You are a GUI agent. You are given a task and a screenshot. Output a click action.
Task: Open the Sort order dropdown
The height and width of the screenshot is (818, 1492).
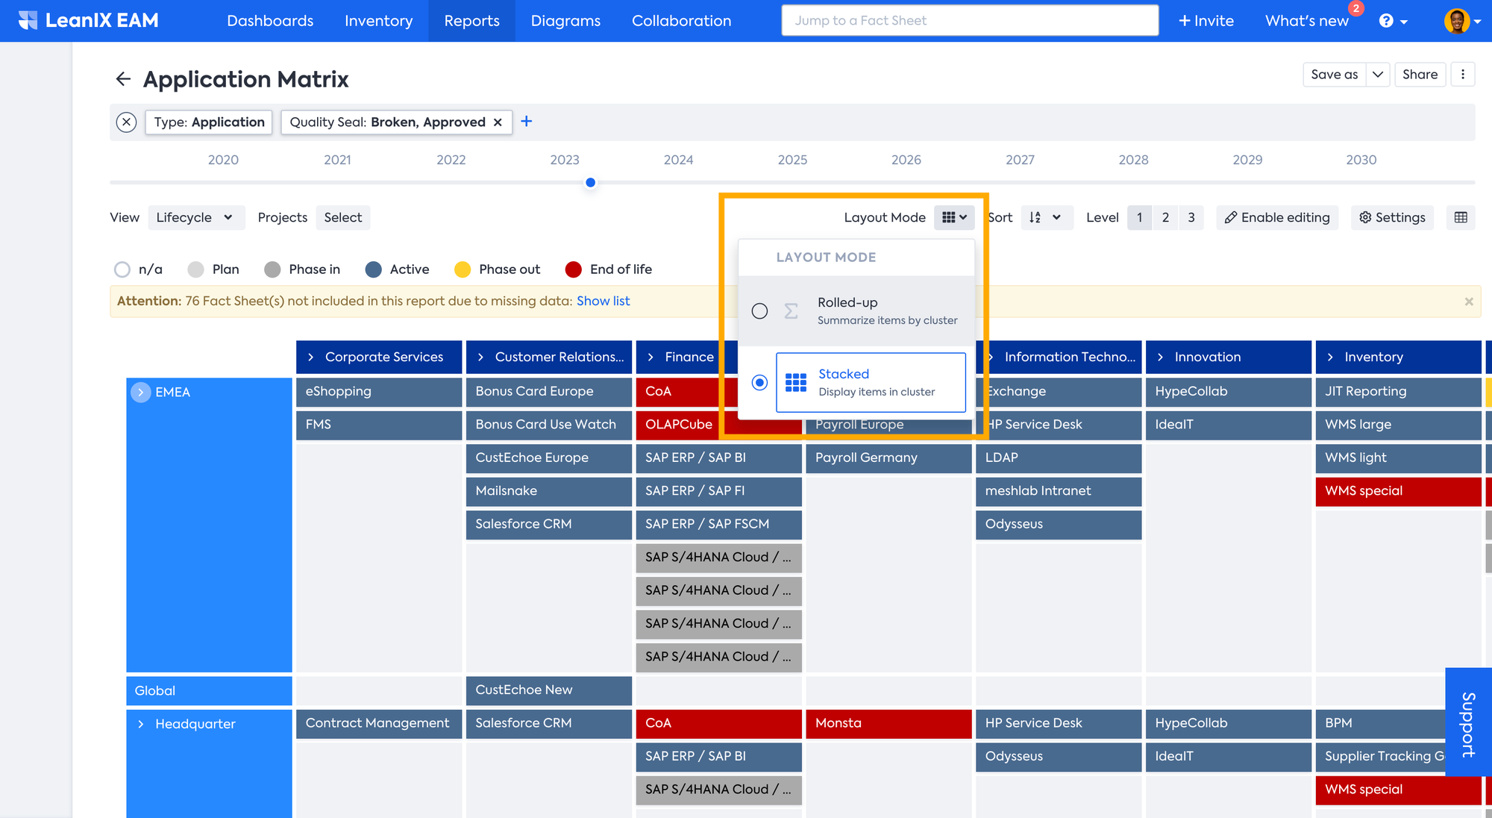(x=1046, y=218)
